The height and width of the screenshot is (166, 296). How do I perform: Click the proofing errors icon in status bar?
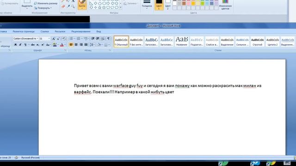(16, 158)
